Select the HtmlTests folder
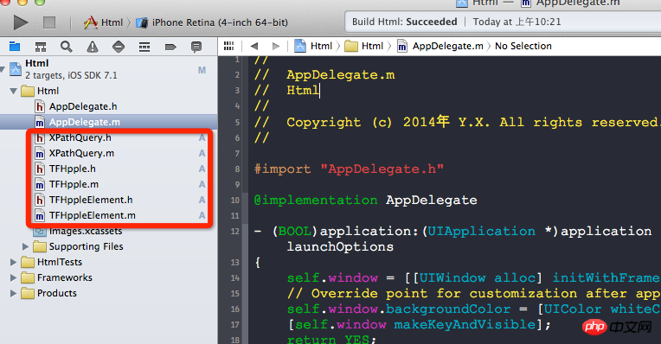 (x=51, y=262)
